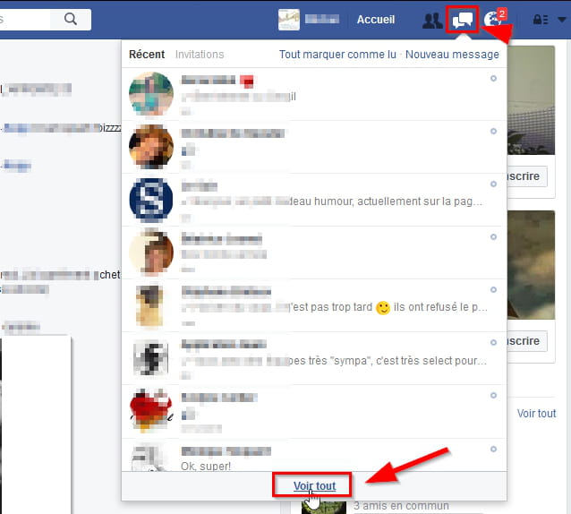Open conversation with 'sympa, c'est très select'
The width and height of the screenshot is (571, 514).
(x=314, y=358)
